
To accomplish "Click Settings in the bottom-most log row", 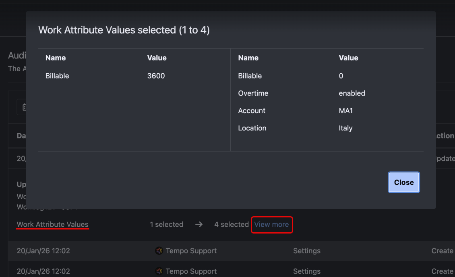I will [306, 271].
